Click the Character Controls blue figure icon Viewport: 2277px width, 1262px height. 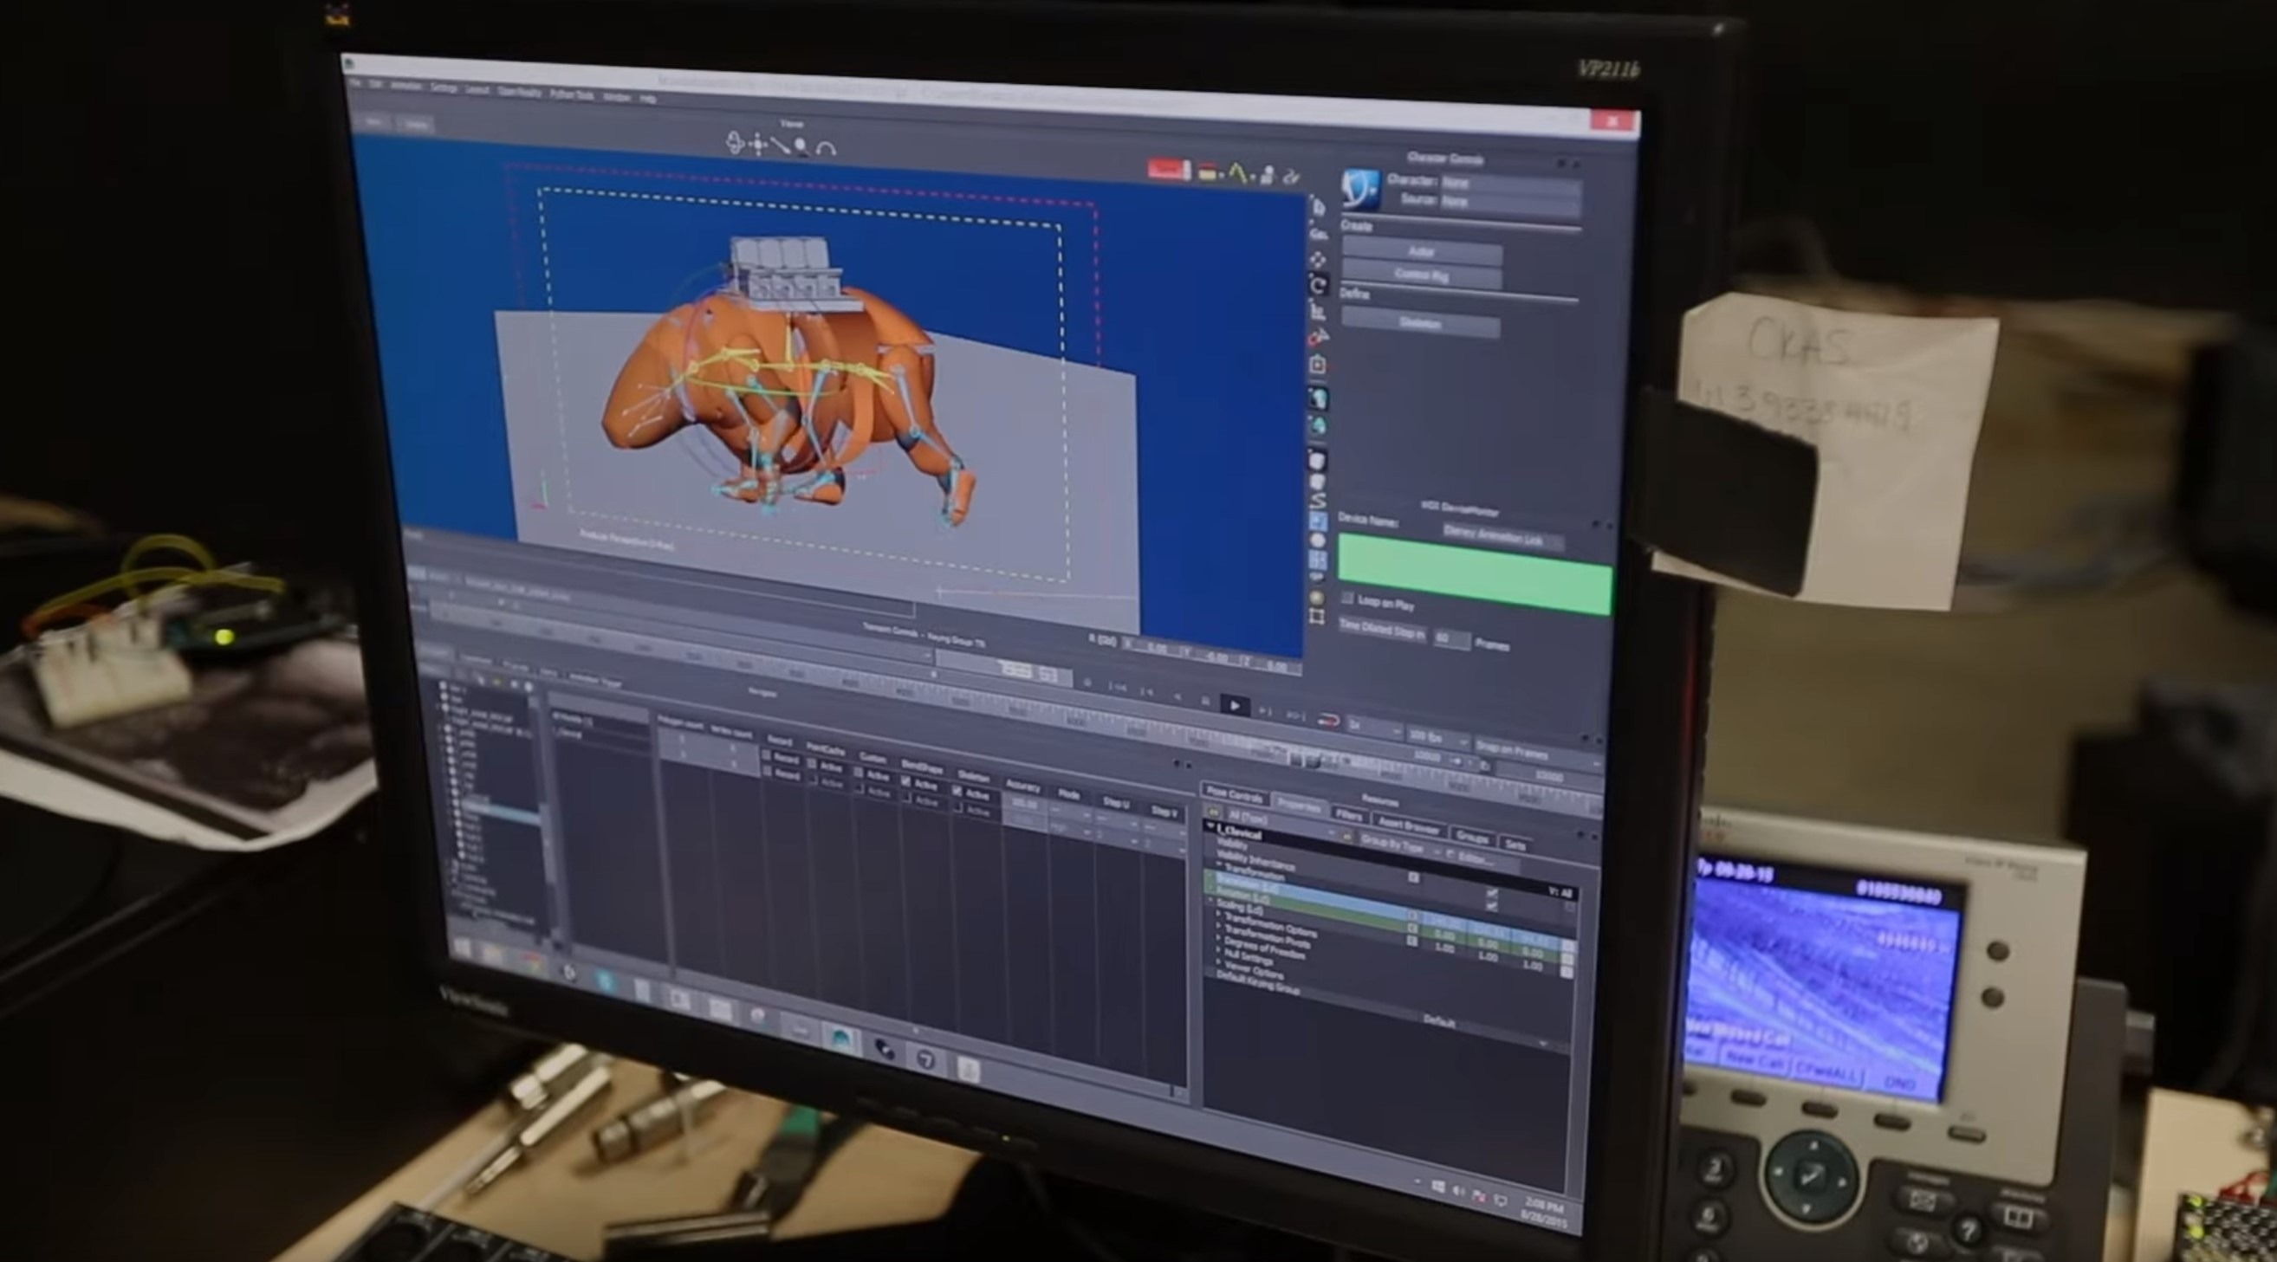tap(1359, 188)
